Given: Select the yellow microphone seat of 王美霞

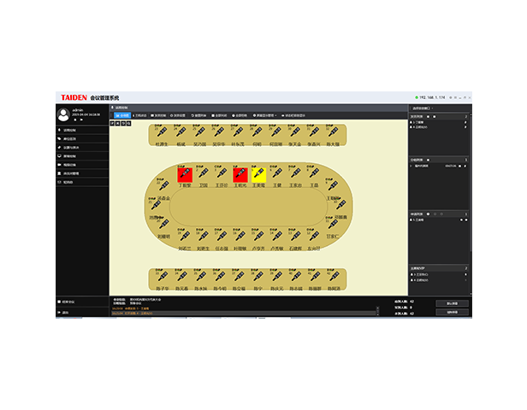Looking at the screenshot, I should pos(258,174).
